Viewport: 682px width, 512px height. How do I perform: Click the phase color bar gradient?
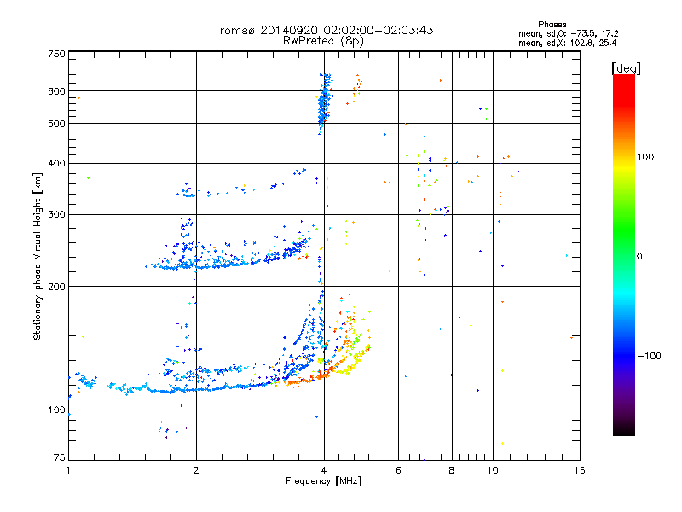[x=624, y=254]
